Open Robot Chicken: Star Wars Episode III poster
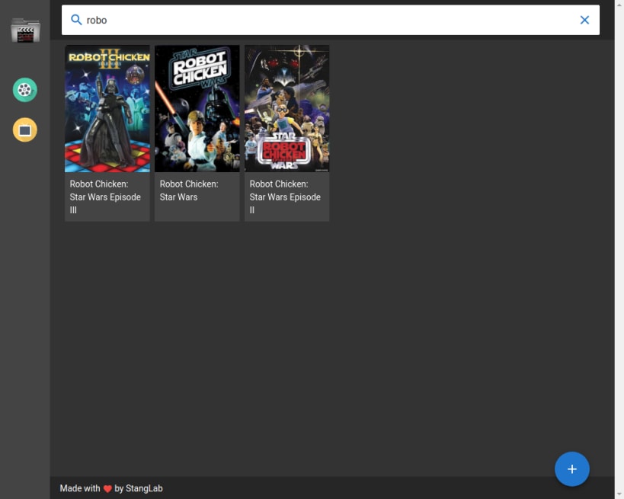Image resolution: width=624 pixels, height=499 pixels. click(107, 109)
